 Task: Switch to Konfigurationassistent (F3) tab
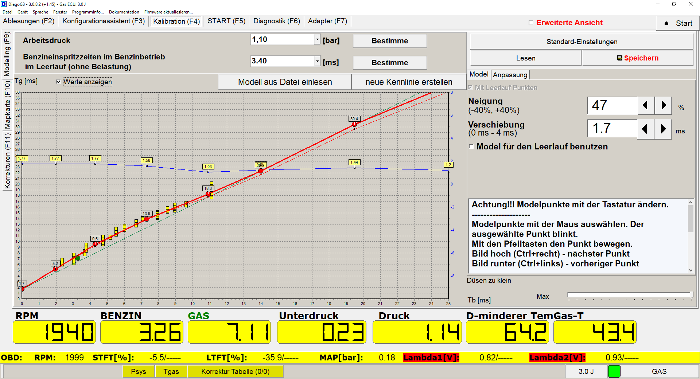104,21
